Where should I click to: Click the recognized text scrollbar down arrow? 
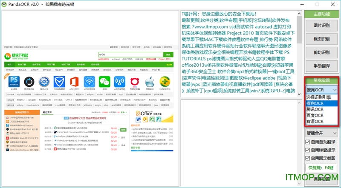299,94
